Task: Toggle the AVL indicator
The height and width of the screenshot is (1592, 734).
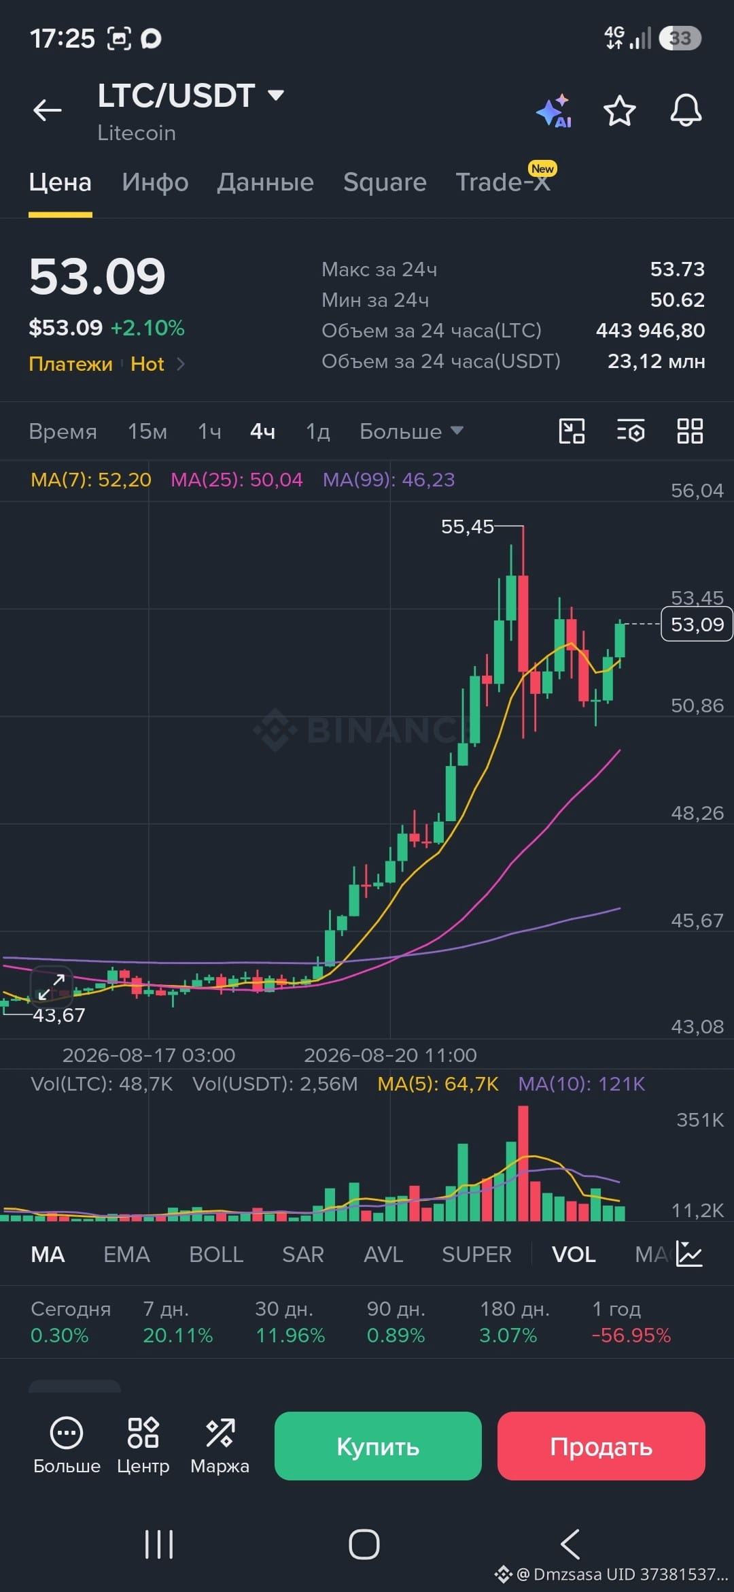Action: pos(383,1254)
